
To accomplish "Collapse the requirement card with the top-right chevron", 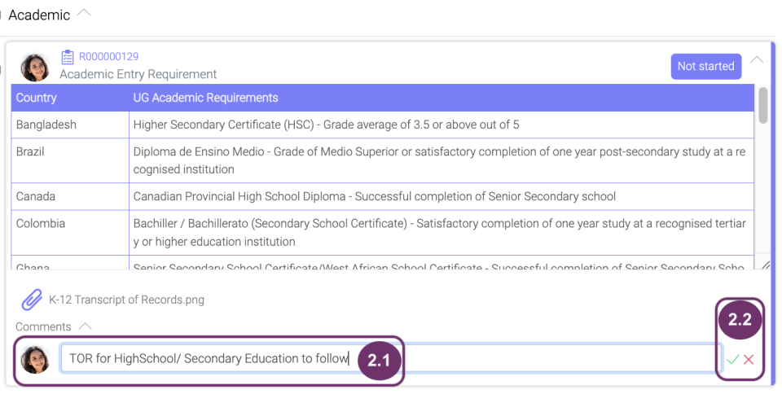I will 757,60.
